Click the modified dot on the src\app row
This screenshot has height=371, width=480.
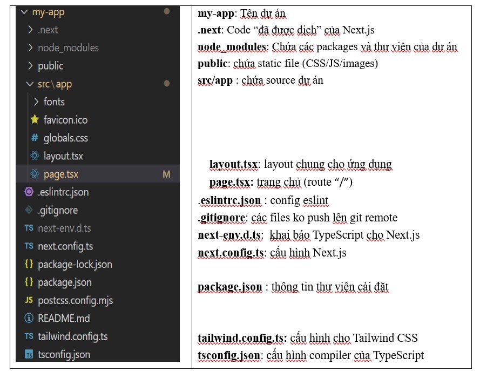pyautogui.click(x=166, y=84)
